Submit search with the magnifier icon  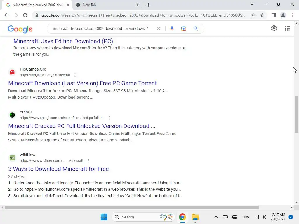coord(196,29)
